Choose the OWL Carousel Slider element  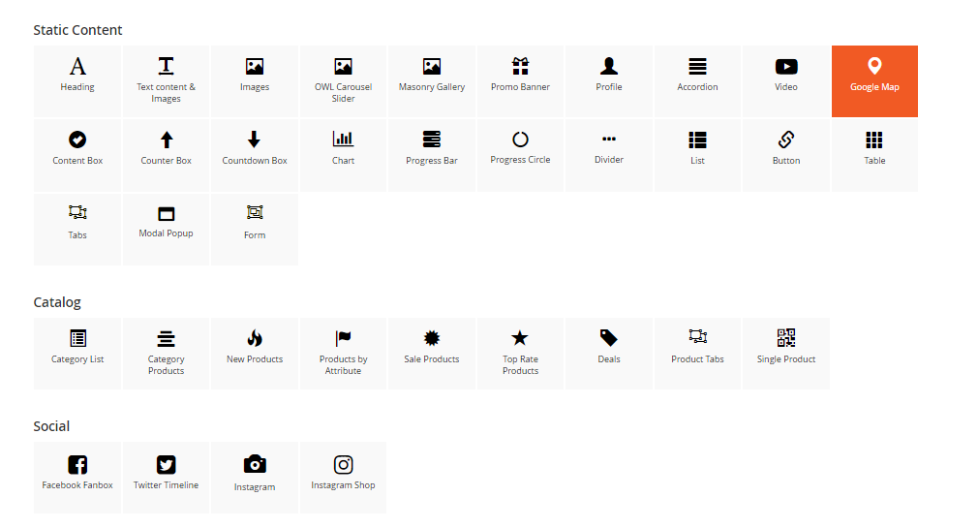pos(343,81)
